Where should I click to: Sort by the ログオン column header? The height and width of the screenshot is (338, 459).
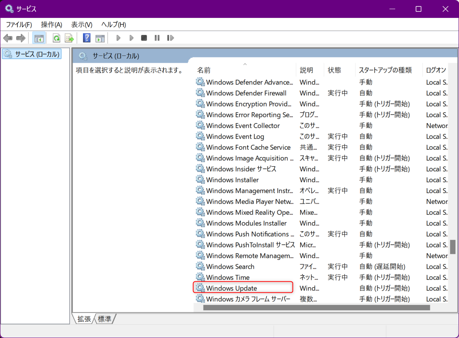pyautogui.click(x=436, y=70)
